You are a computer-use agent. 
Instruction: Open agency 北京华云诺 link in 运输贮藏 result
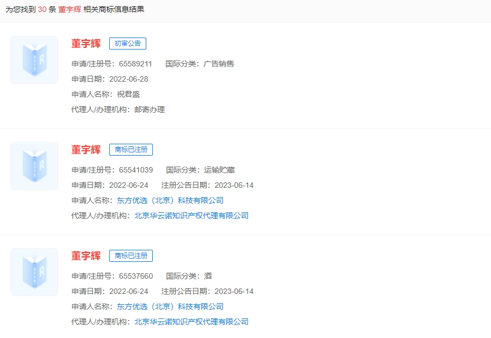coord(191,216)
